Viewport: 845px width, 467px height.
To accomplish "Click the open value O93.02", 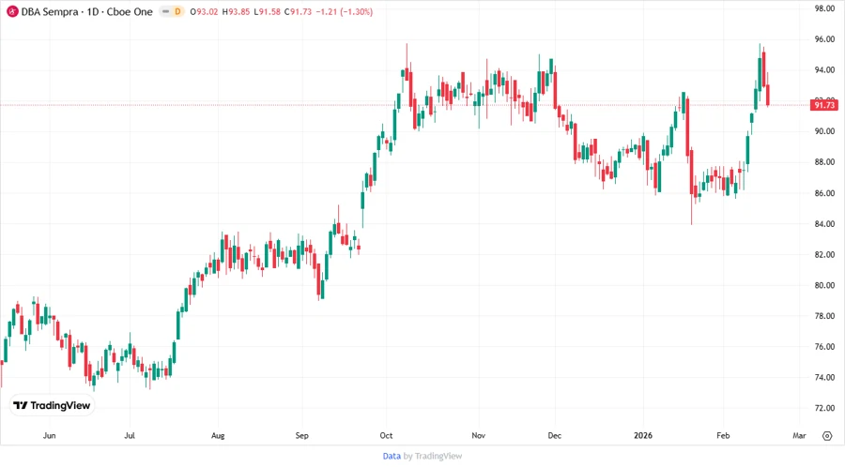I will click(x=205, y=11).
